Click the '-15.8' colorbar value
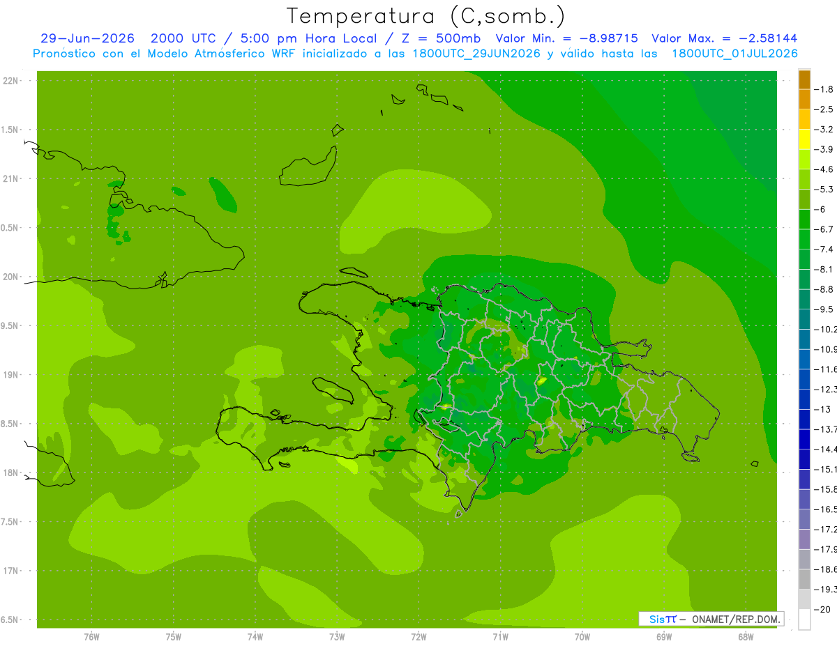The width and height of the screenshot is (837, 646). (x=825, y=489)
